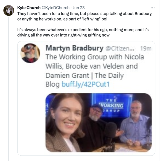This screenshot has width=164, height=161.
Task: Click Martyn Bradbury's avatar in quoted tweet
Action: (x=30, y=53)
